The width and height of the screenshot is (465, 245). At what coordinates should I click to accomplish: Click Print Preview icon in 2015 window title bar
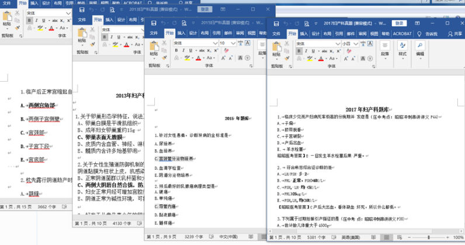[186, 23]
